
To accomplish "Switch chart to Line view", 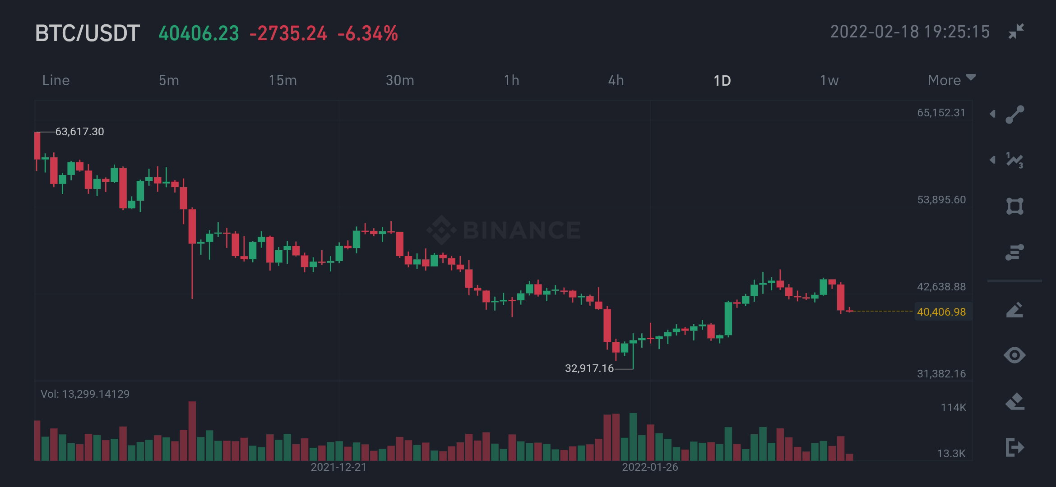I will pos(56,80).
